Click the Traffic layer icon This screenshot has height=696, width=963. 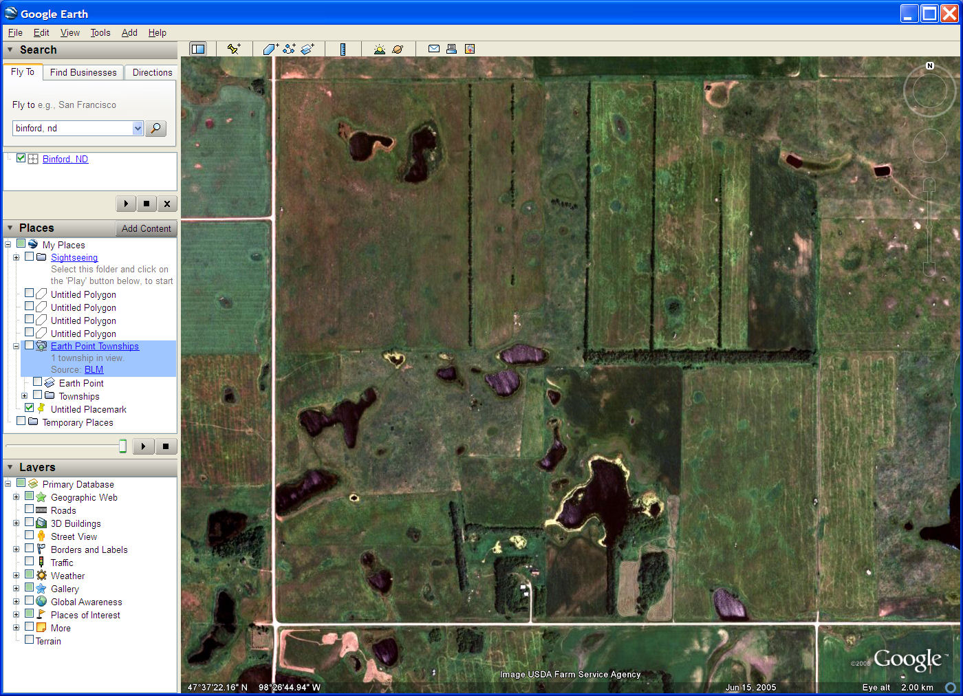coord(41,563)
